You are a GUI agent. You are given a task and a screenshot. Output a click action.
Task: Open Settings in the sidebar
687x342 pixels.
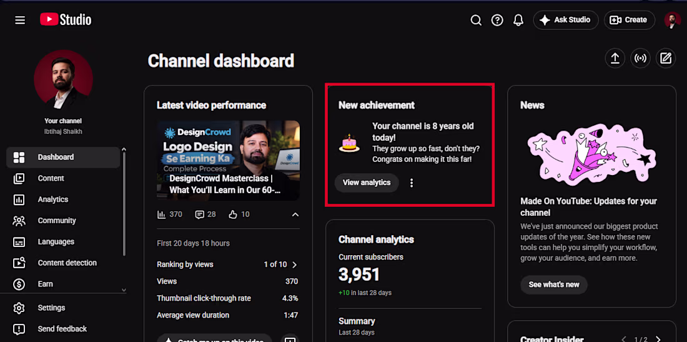63,308
